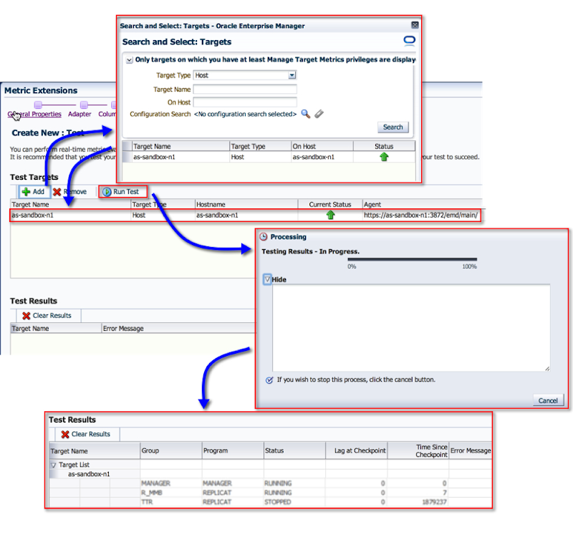Click Error Message header in lower Test Results

point(471,451)
